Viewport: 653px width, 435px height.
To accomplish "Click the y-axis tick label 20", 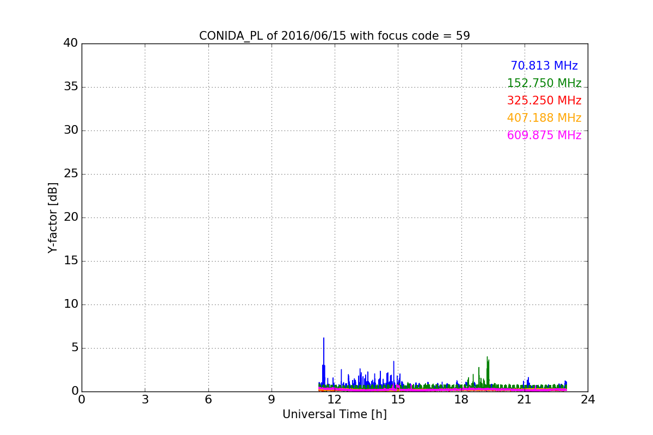I will coord(71,217).
